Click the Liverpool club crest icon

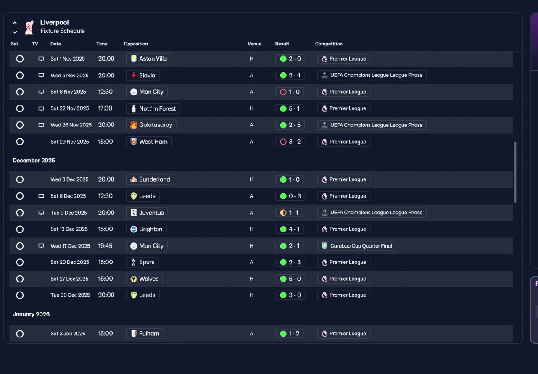click(29, 27)
